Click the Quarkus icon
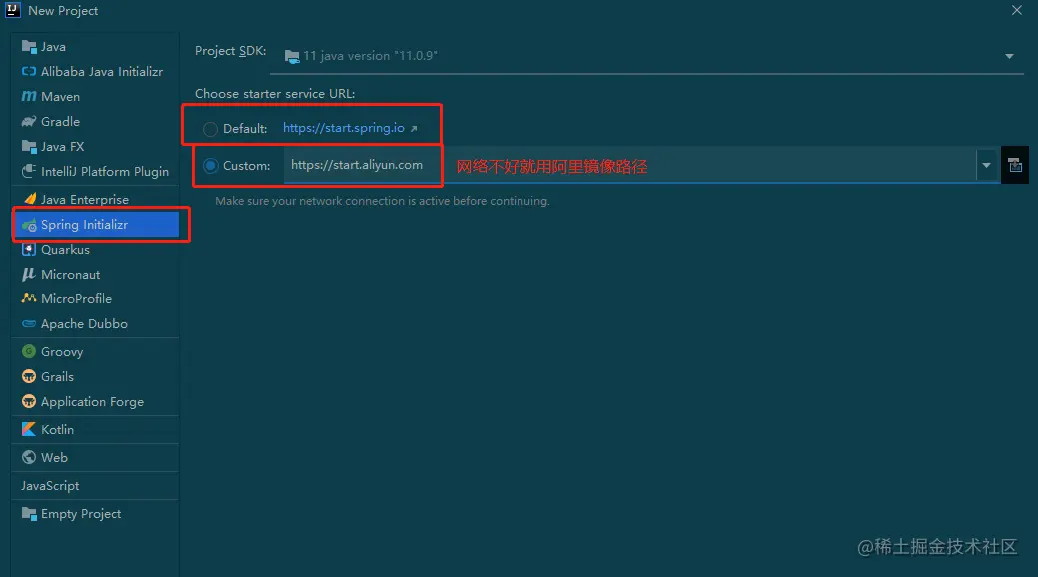The image size is (1038, 577). point(28,250)
